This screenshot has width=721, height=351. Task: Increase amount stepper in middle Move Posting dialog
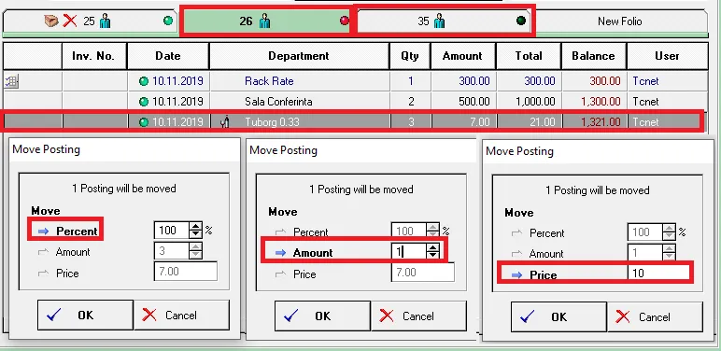pos(432,247)
